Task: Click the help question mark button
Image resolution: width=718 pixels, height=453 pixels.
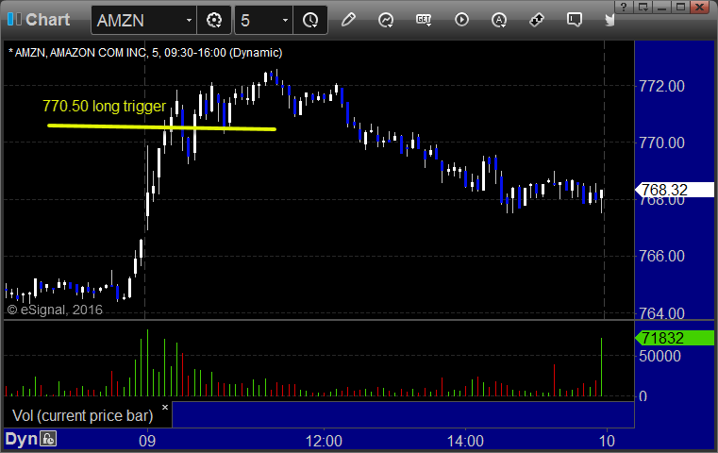Action: click(624, 7)
